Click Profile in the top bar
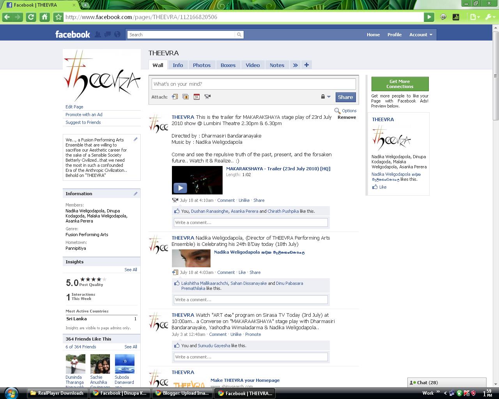Viewport: 499px width, 399px height. point(395,34)
